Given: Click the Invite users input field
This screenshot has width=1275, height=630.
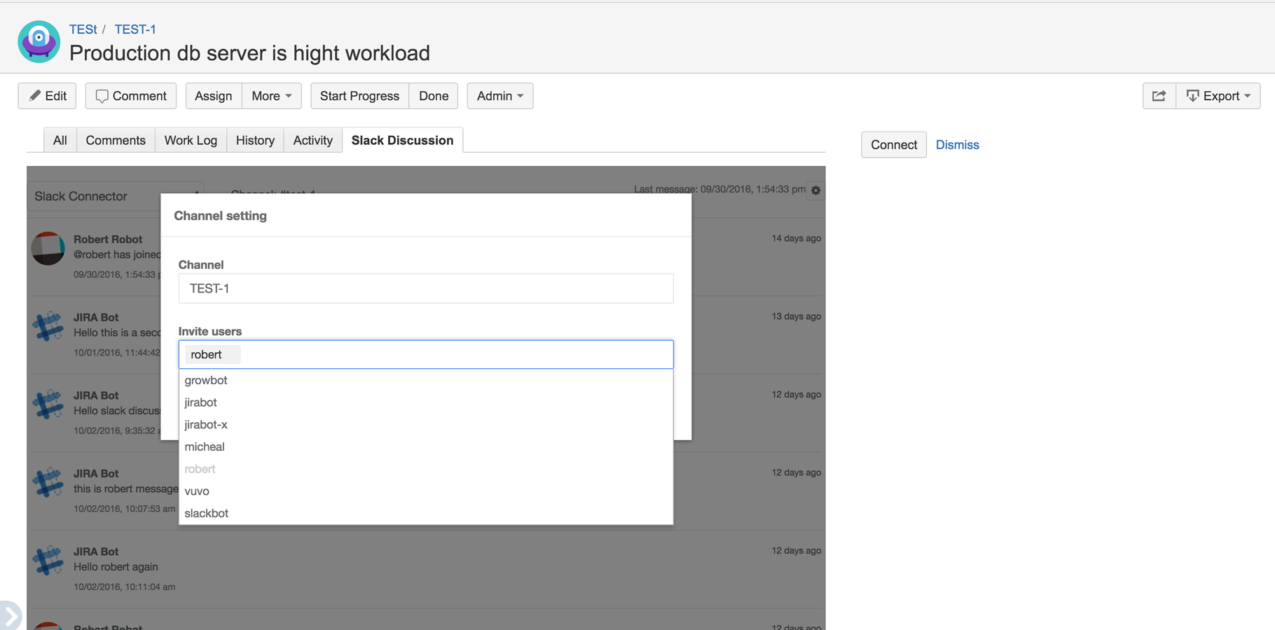Looking at the screenshot, I should 426,354.
